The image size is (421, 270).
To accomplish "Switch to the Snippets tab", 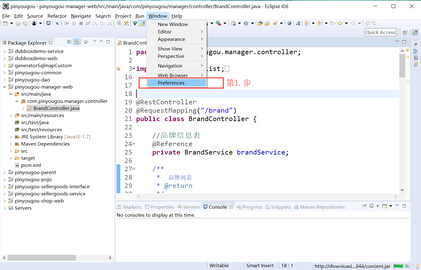I will (278, 207).
